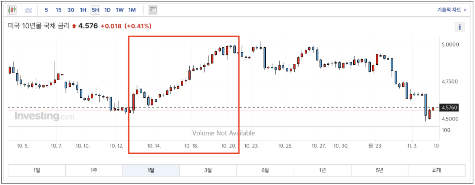
Task: Switch to the area chart icon
Action: click(29, 10)
